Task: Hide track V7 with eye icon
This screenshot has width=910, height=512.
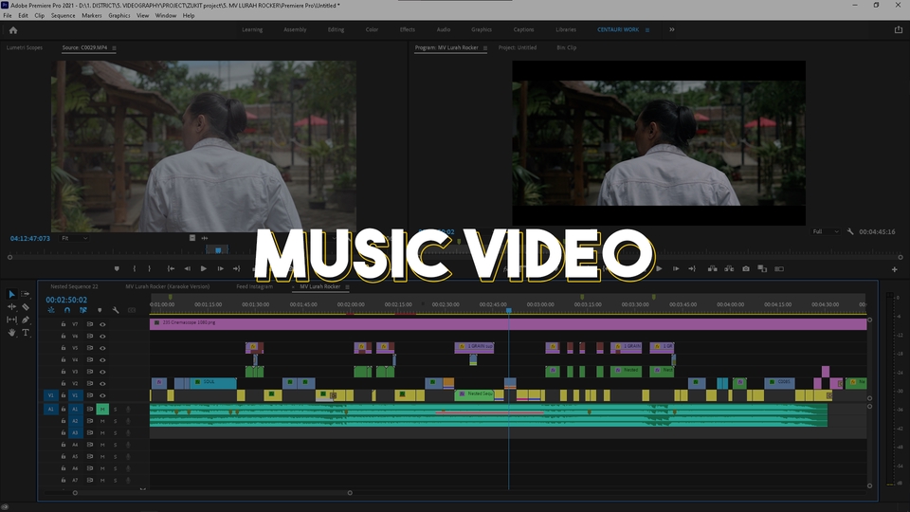Action: coord(102,324)
